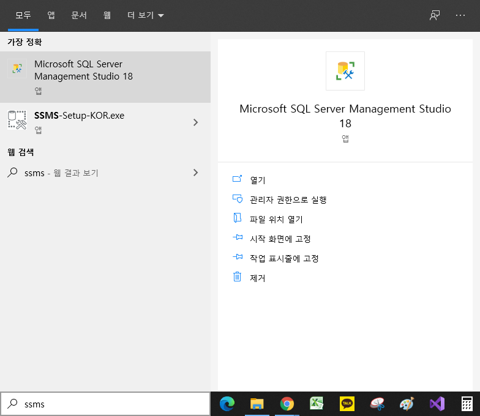Click the pin icon for 시작 화면에 고정
This screenshot has width=480, height=416.
coord(238,237)
